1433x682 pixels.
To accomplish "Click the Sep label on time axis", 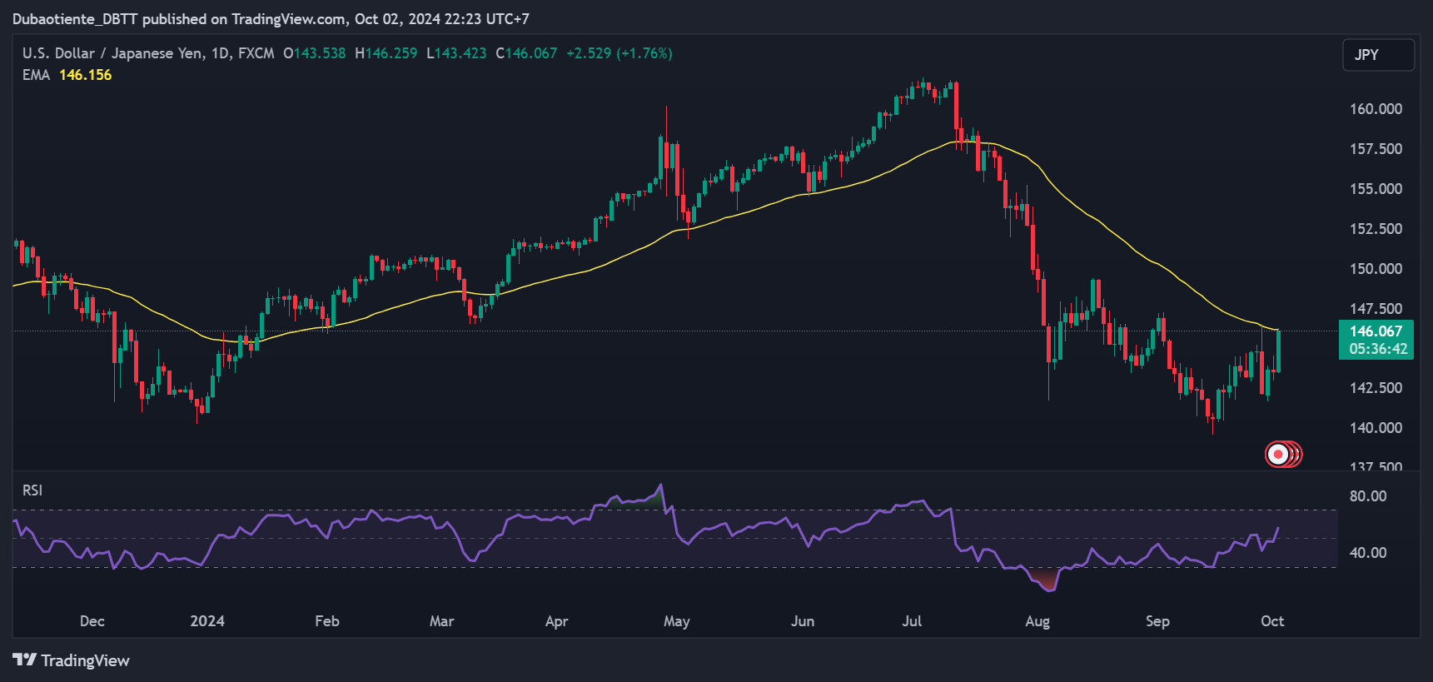I will 1157,621.
